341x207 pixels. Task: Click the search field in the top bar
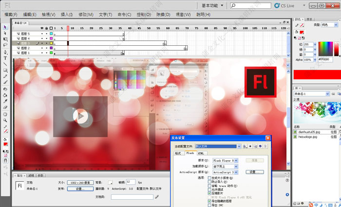250,6
